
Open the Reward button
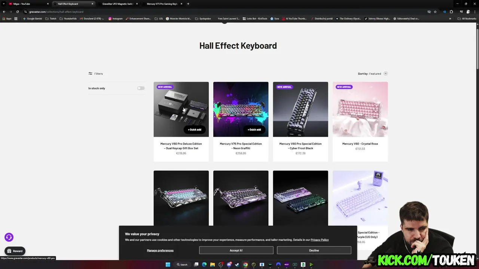(15, 251)
